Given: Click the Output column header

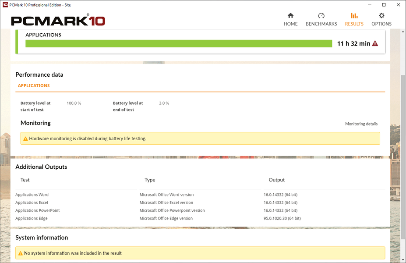Looking at the screenshot, I should [x=276, y=180].
